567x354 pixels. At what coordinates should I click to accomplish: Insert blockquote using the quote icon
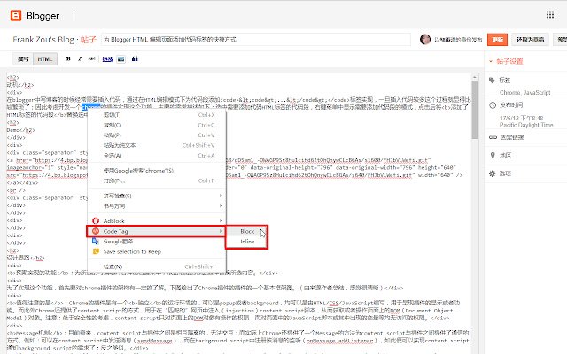point(135,59)
